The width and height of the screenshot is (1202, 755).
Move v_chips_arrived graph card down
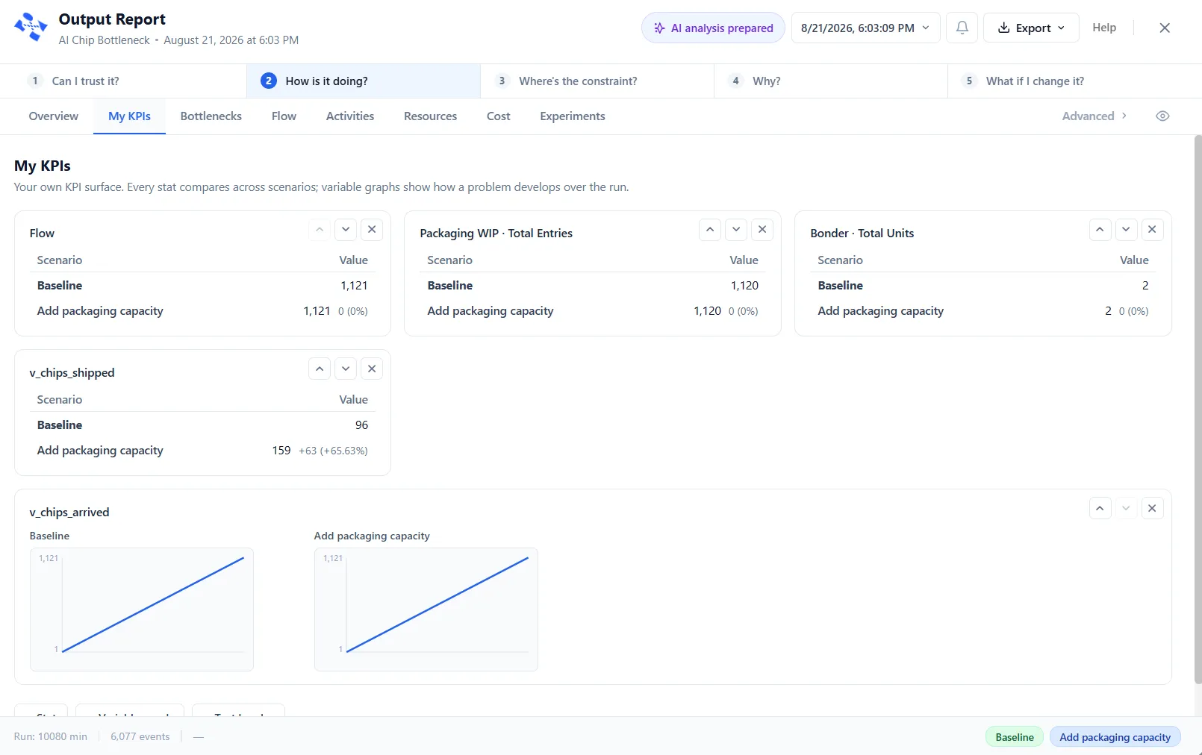pyautogui.click(x=1126, y=508)
